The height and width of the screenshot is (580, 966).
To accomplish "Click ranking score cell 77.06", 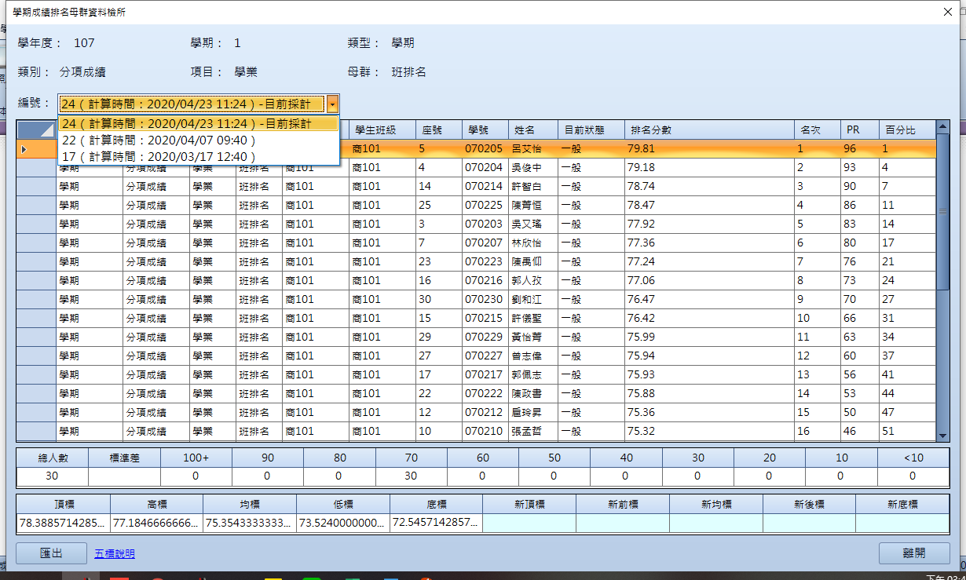I will tap(709, 280).
